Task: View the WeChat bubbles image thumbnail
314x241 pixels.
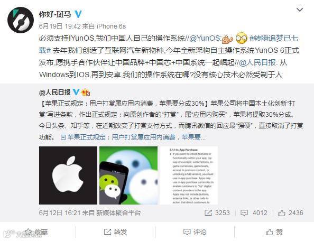Action: click(128, 175)
